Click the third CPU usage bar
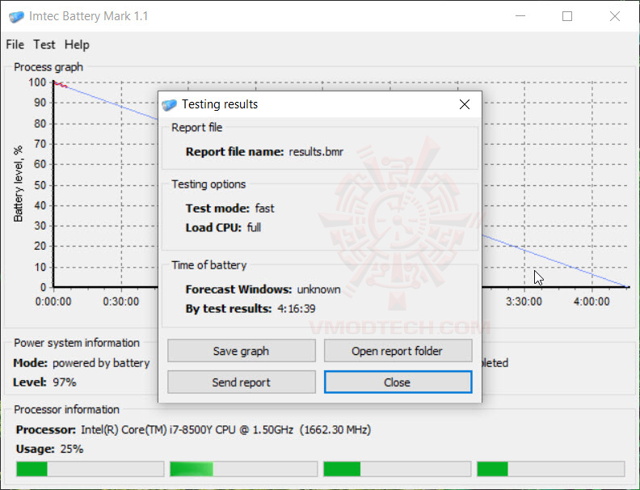The height and width of the screenshot is (490, 640). tap(397, 469)
